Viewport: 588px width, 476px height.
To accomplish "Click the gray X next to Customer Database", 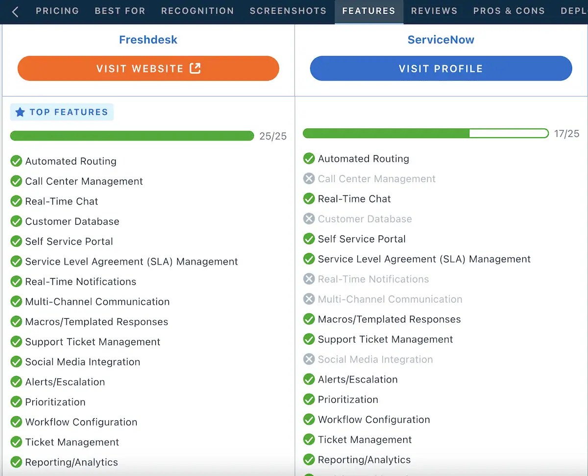I will coord(309,218).
